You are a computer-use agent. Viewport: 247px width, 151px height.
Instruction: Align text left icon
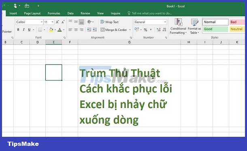[x=70, y=30]
